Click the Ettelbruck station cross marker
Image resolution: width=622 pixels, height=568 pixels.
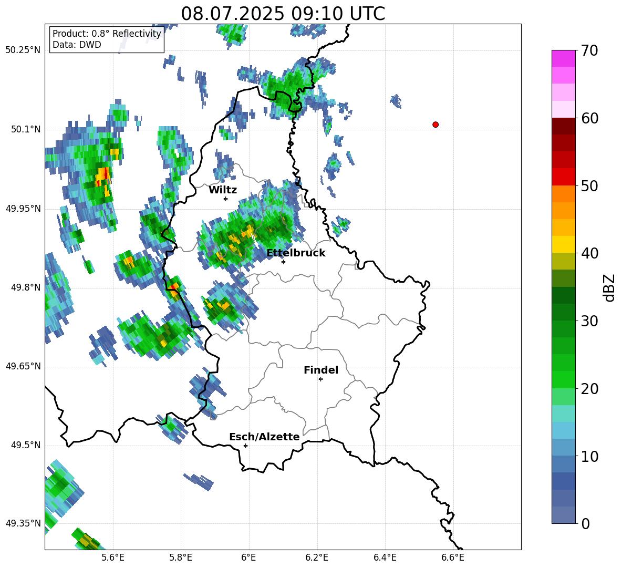[x=283, y=262]
